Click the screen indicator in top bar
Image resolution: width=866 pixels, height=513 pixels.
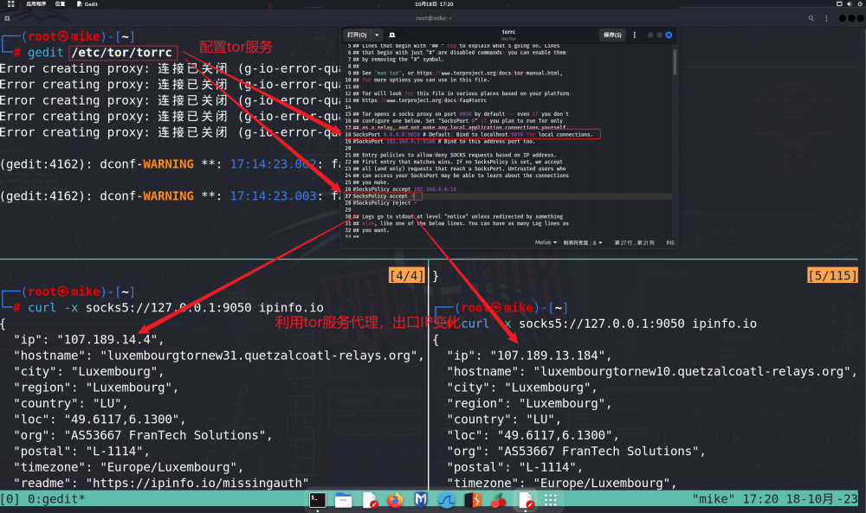[839, 3]
